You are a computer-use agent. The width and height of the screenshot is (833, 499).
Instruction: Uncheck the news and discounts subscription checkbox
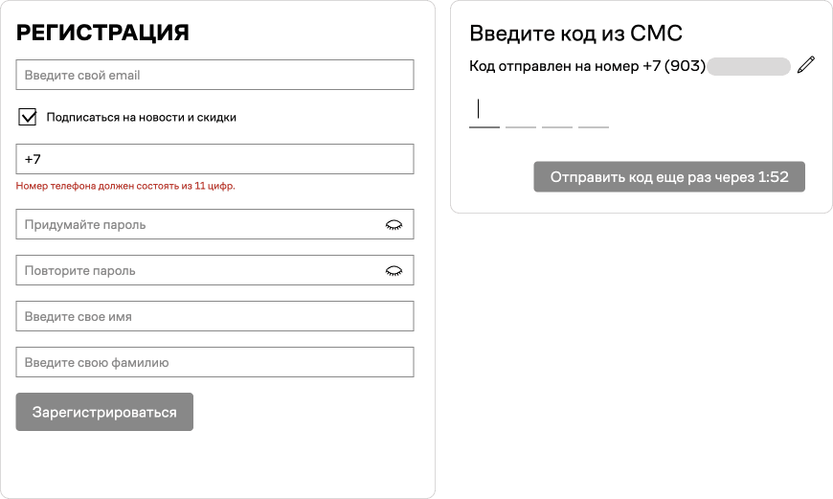pos(27,117)
